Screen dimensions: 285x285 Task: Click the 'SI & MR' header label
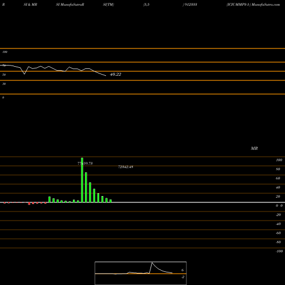click(30, 5)
